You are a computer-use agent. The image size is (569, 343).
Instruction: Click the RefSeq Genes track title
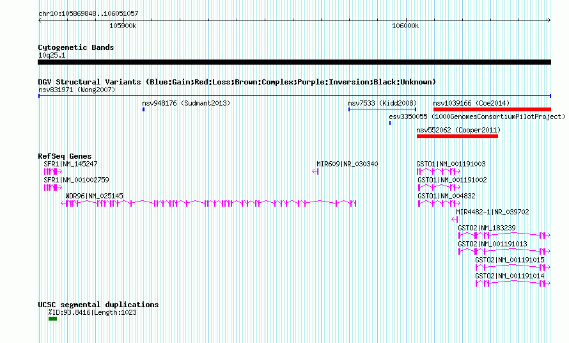tap(65, 156)
